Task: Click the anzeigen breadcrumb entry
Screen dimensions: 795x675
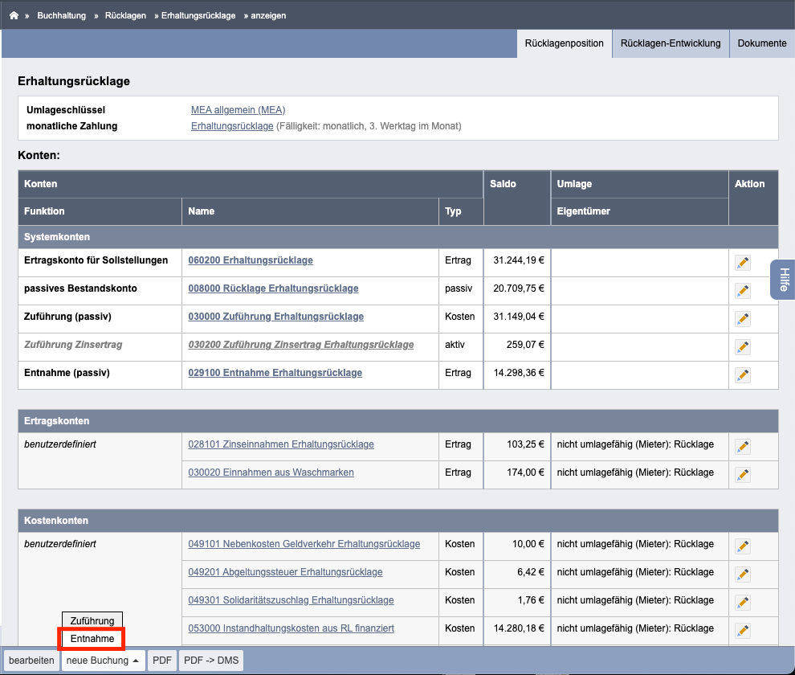Action: click(268, 16)
